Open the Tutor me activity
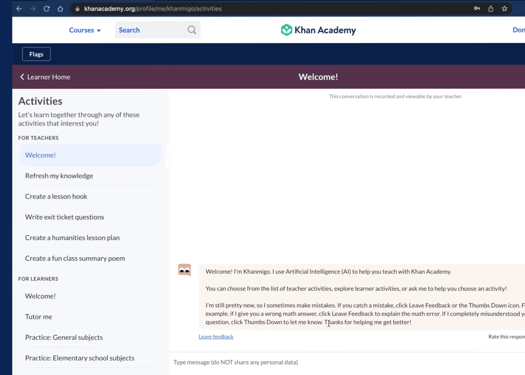 coord(90,316)
